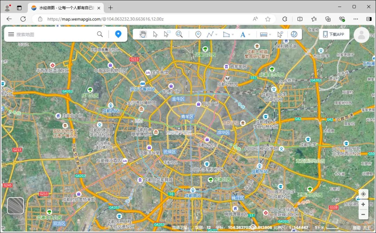
Task: Click the 武侯区 district label
Action: (170, 152)
